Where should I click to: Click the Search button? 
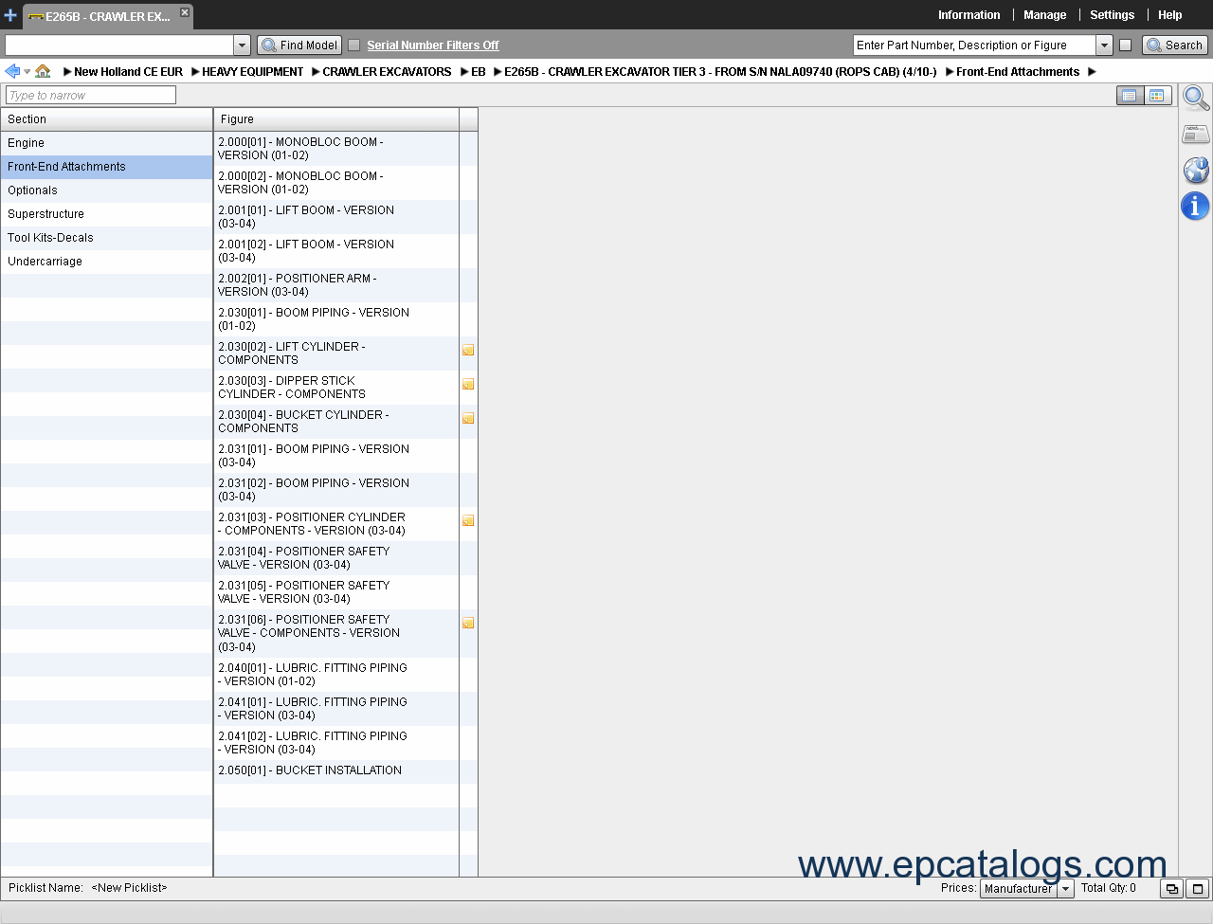click(x=1175, y=45)
